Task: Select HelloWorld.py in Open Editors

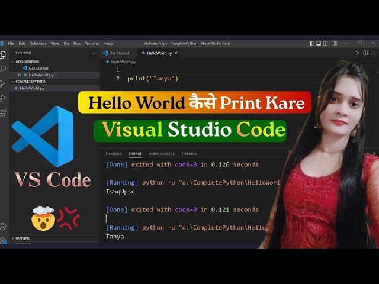Action: pyautogui.click(x=54, y=75)
